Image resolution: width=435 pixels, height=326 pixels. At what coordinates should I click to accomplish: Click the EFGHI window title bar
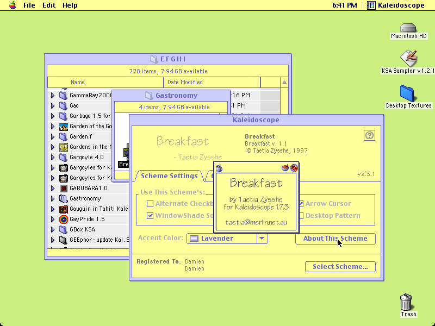pyautogui.click(x=168, y=59)
